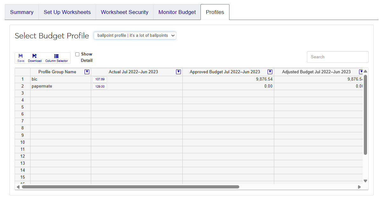
Task: Select the papermate profile group cell
Action: tap(61, 86)
